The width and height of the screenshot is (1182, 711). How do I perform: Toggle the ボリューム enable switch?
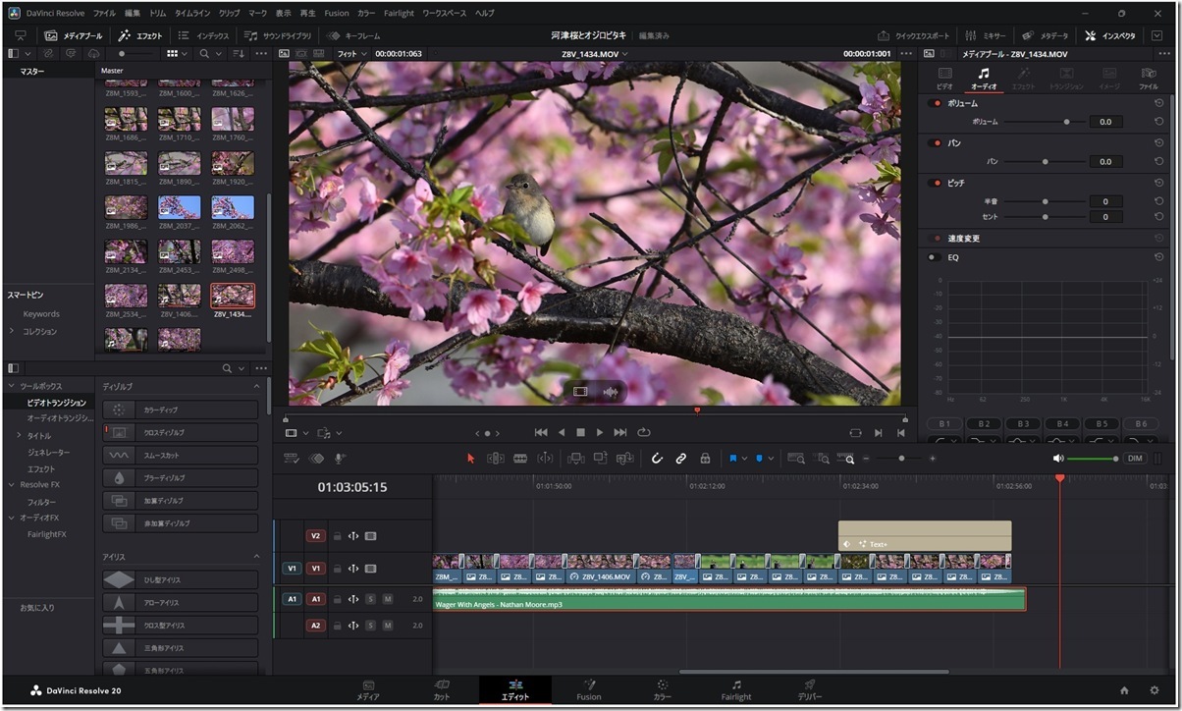coord(935,103)
